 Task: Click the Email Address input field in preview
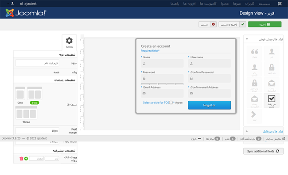162,93
